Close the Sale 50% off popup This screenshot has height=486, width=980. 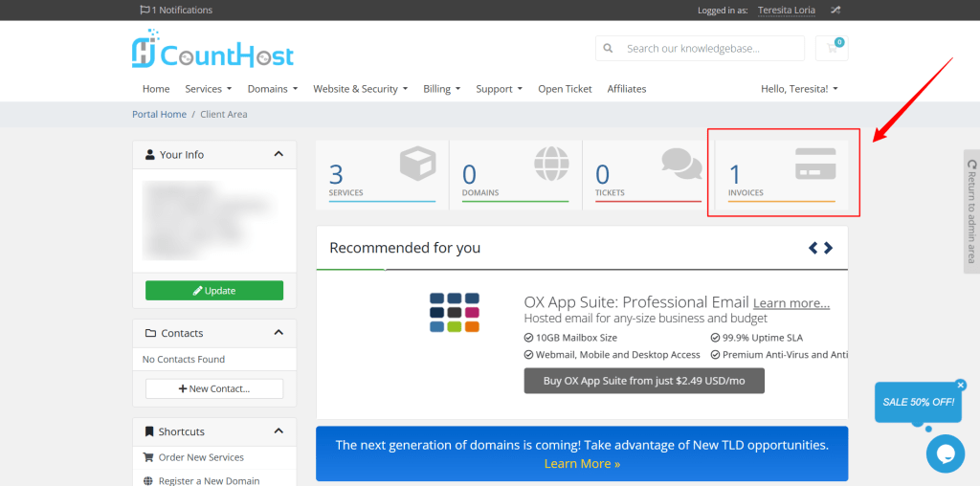click(x=961, y=385)
